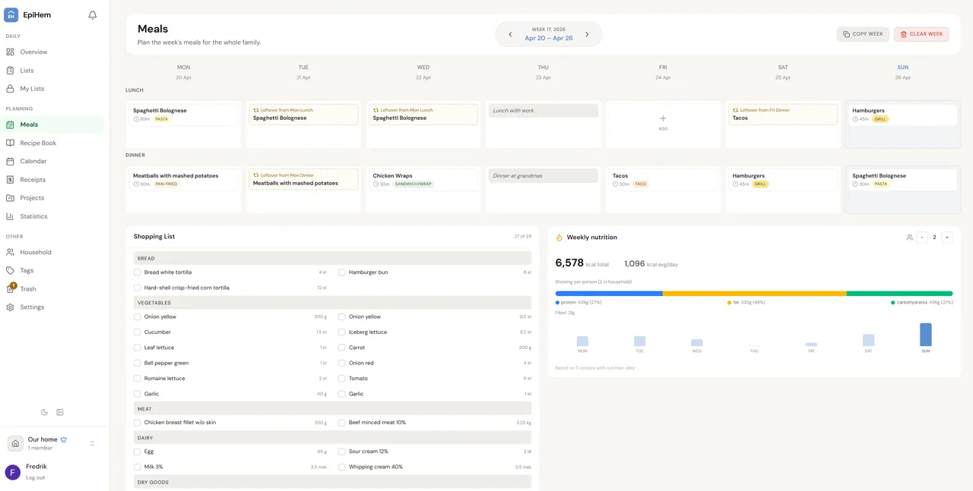Viewport: 973px width, 491px height.
Task: Open notifications bell icon
Action: (x=93, y=15)
